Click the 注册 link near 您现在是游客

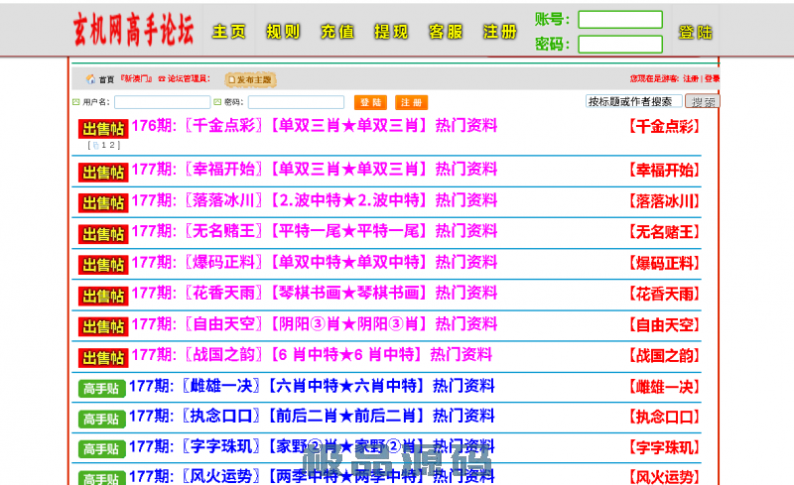(x=690, y=78)
